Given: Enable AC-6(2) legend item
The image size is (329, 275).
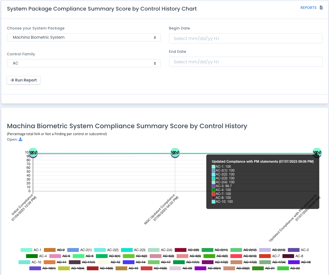Looking at the screenshot, I should click(135, 256).
